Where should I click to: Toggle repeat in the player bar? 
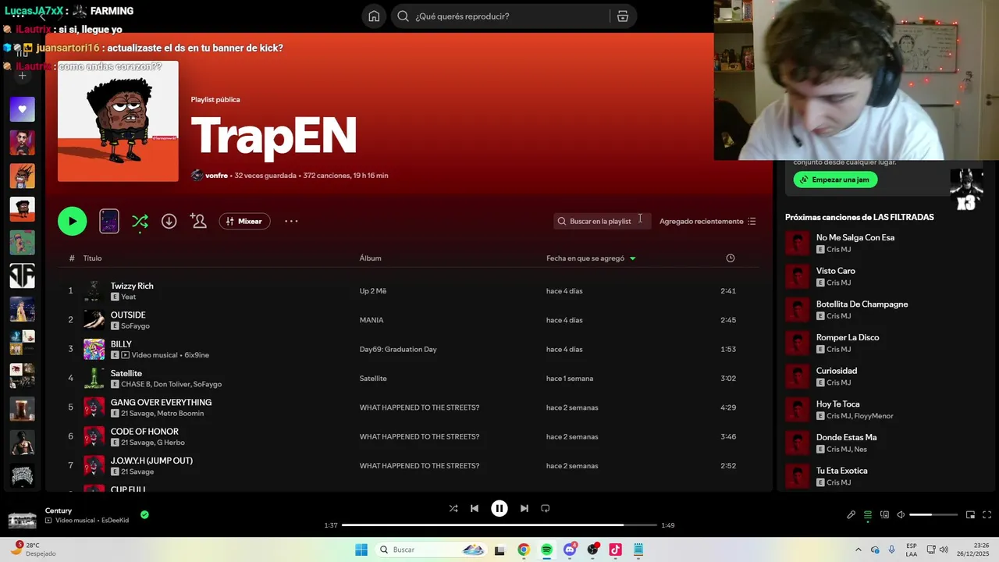546,508
